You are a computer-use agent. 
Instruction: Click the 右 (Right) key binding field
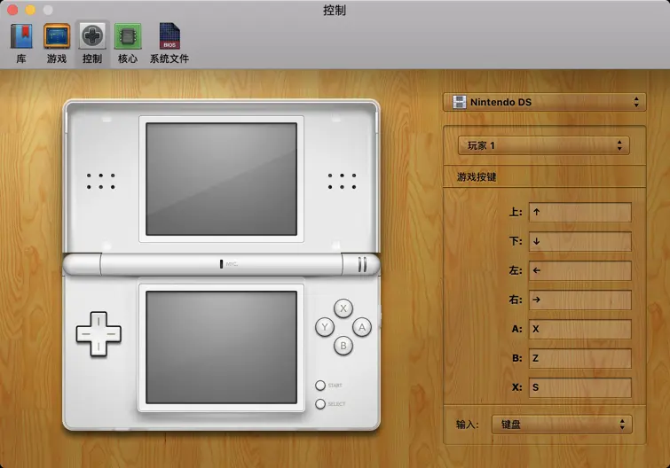[579, 300]
